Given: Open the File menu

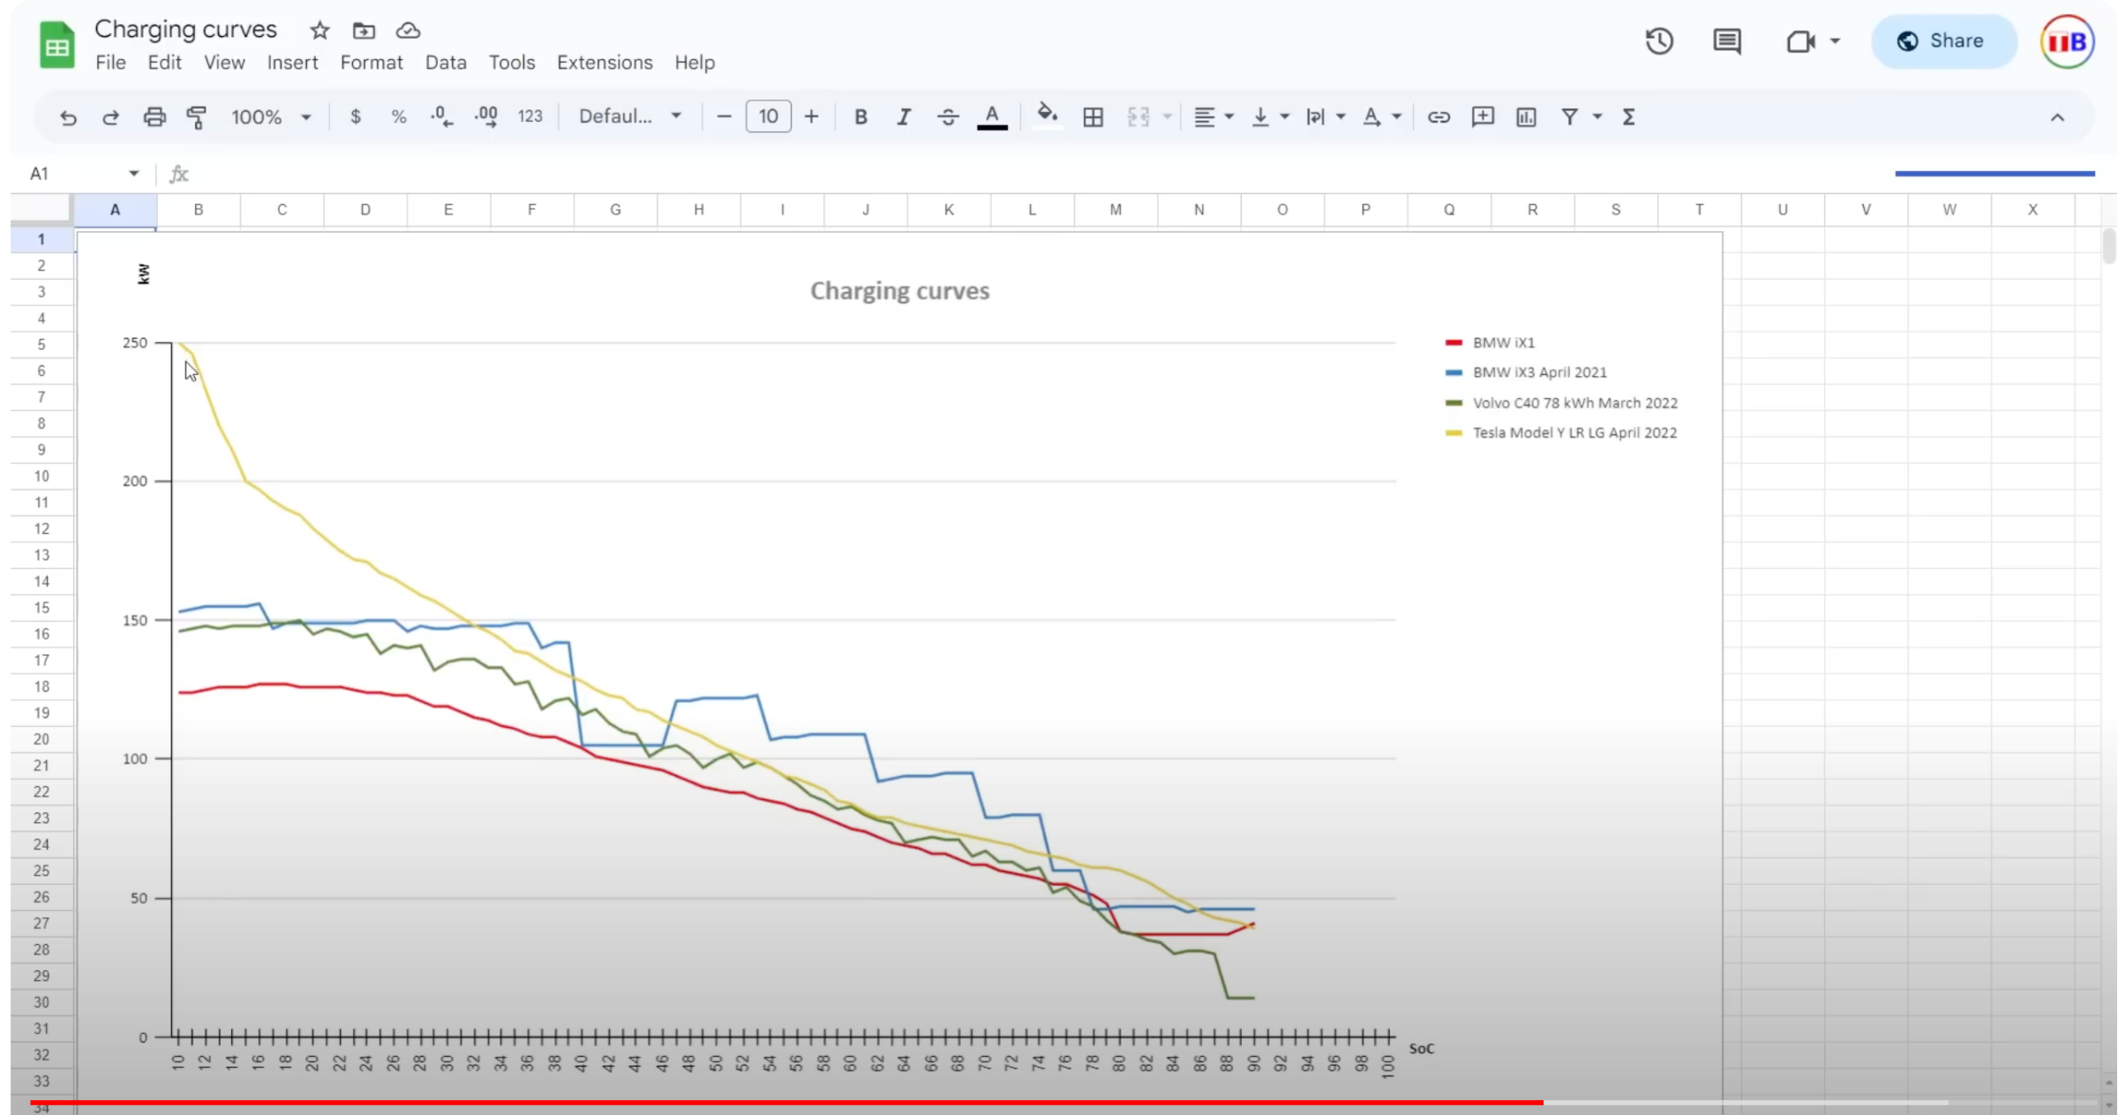Looking at the screenshot, I should point(110,63).
